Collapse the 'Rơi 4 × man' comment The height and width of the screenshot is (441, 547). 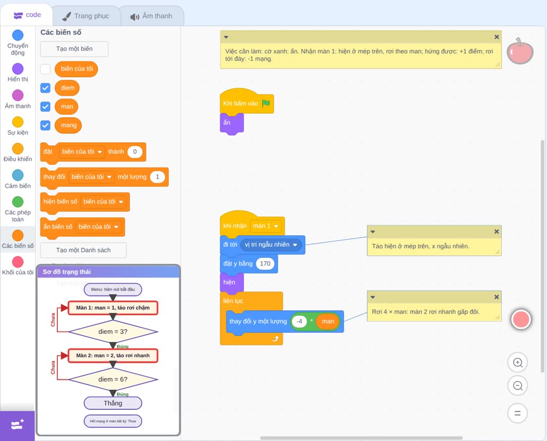tap(373, 297)
